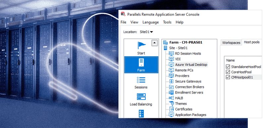Click the Load Balancing label
This screenshot has width=265, height=128.
click(x=141, y=104)
